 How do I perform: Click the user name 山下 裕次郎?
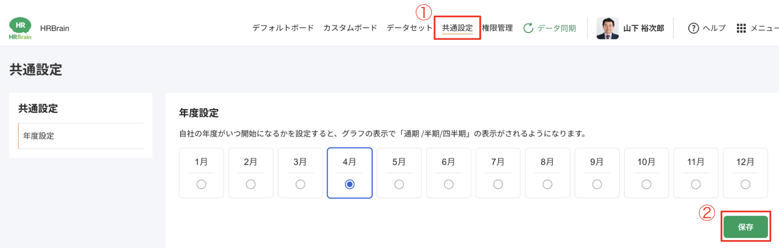(643, 28)
